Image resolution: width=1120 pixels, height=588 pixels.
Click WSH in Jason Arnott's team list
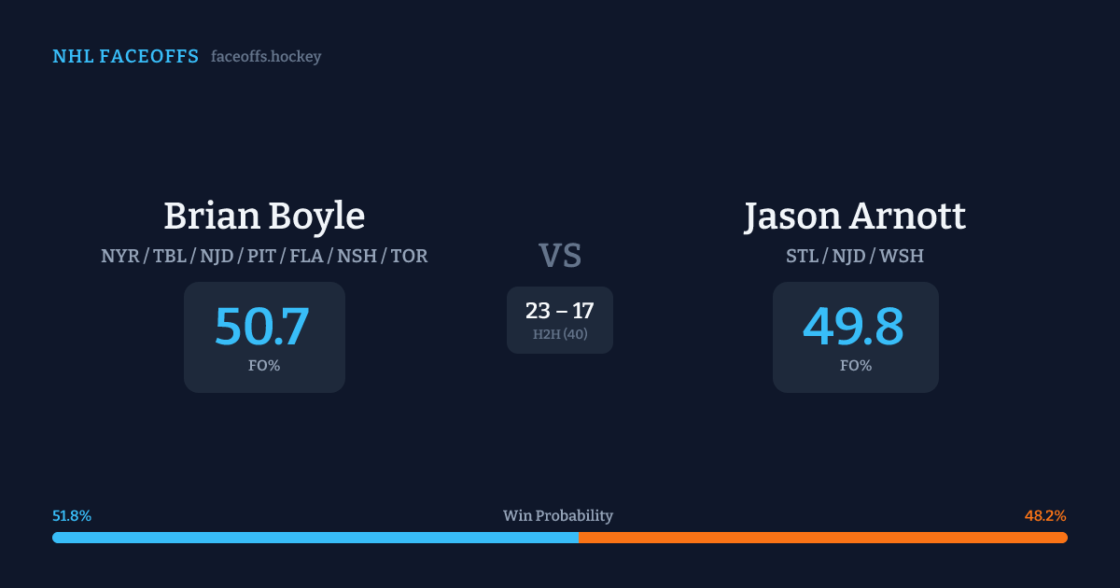(x=904, y=256)
